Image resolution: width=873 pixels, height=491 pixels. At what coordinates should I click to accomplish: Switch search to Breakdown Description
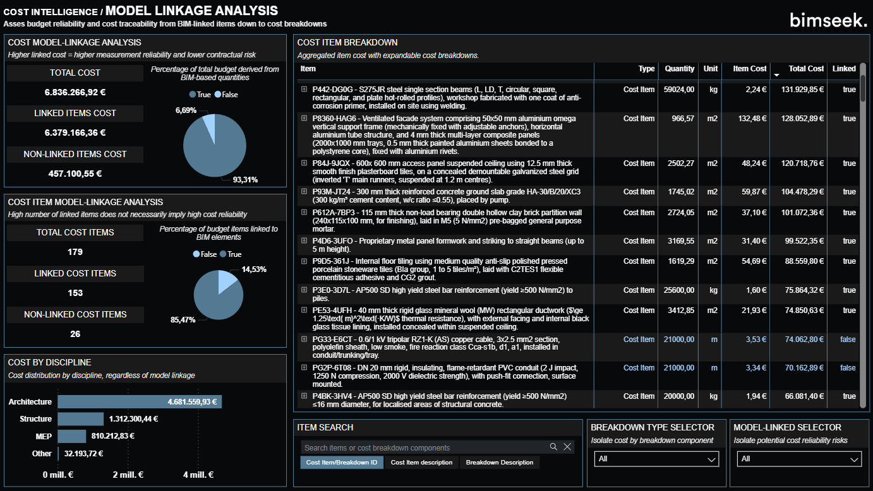[499, 463]
